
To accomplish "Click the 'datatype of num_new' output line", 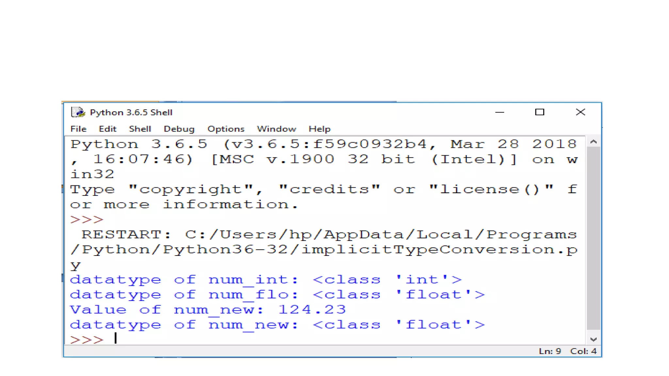I will coord(277,325).
